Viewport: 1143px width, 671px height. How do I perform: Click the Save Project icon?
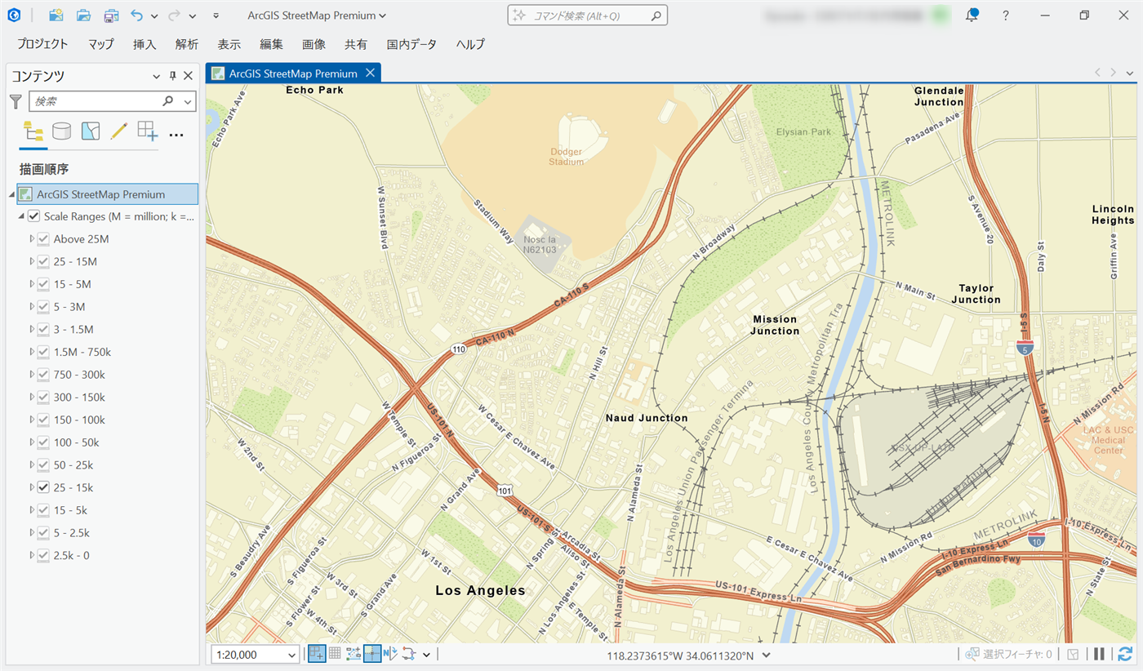pyautogui.click(x=111, y=16)
